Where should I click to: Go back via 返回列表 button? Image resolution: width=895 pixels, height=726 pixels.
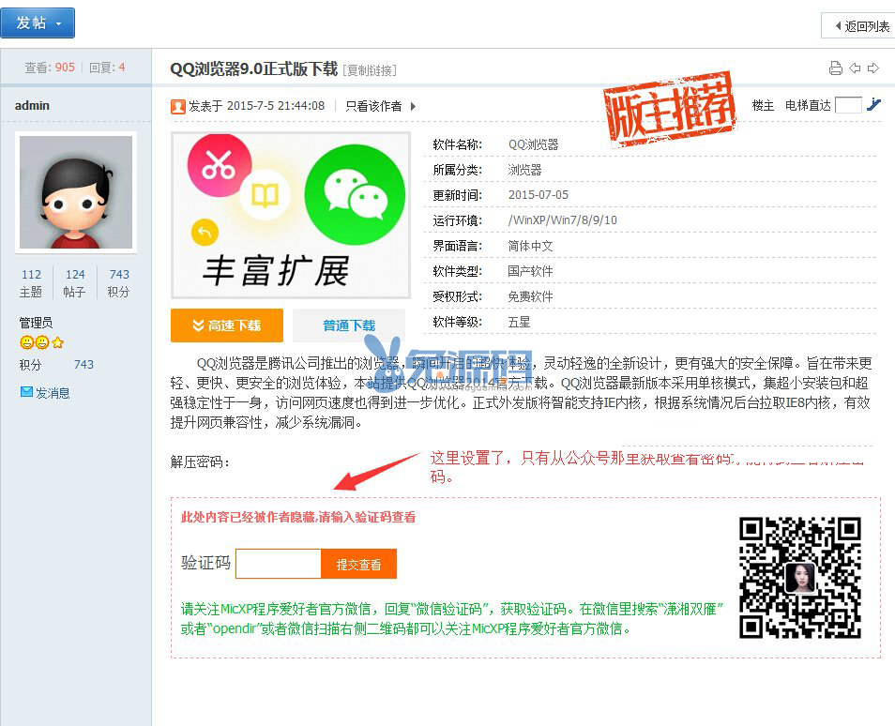(860, 26)
